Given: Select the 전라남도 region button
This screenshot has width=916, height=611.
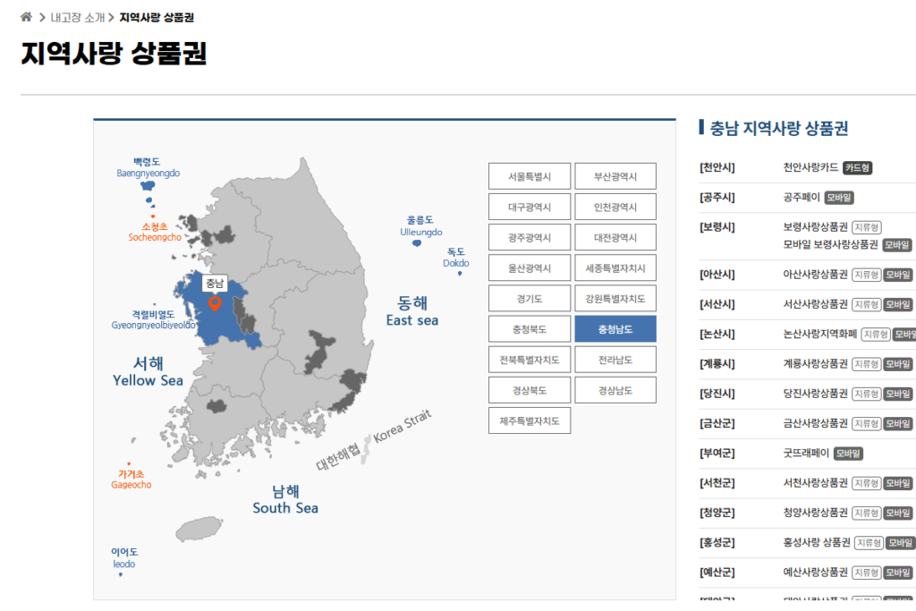Looking at the screenshot, I should [x=615, y=359].
